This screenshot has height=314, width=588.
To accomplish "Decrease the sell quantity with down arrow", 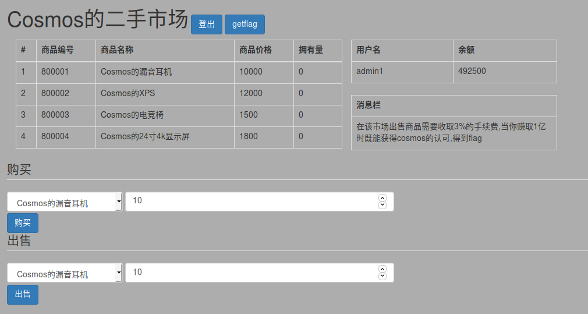I will (x=382, y=276).
